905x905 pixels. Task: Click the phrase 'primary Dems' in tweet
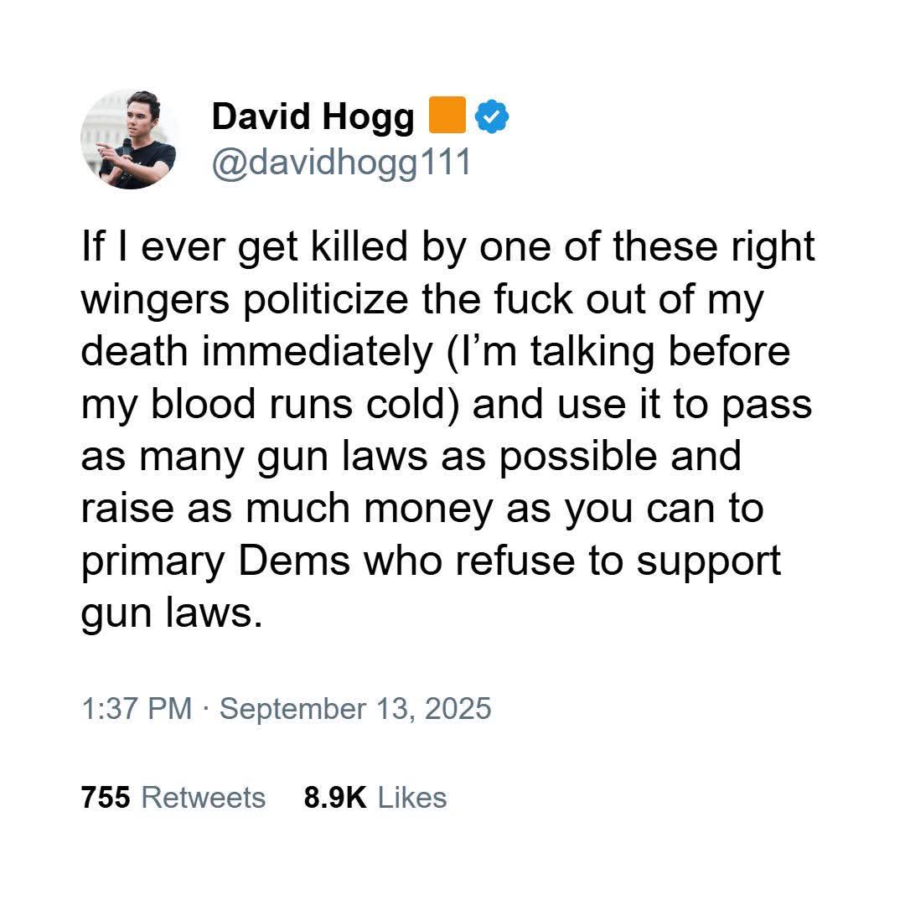click(215, 561)
